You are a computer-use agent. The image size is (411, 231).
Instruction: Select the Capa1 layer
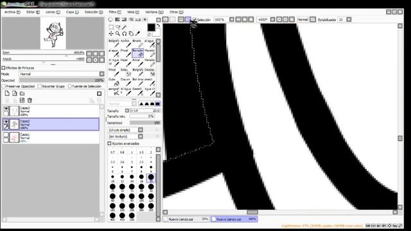51,138
